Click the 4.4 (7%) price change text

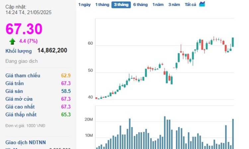tap(29, 41)
